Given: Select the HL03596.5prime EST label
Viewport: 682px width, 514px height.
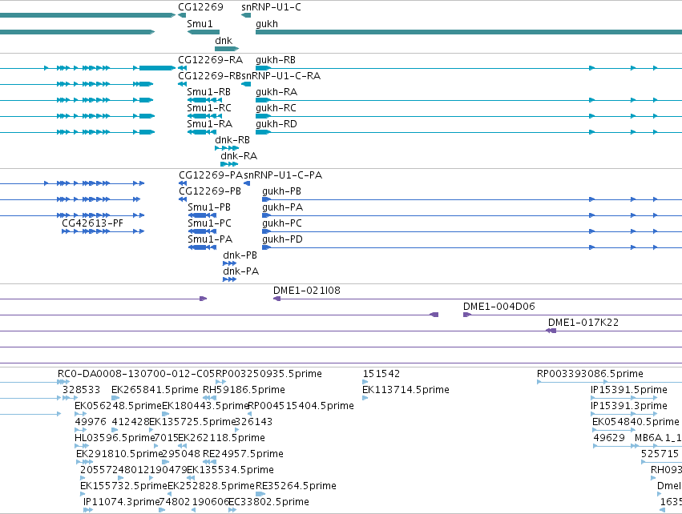Looking at the screenshot, I should (x=115, y=438).
